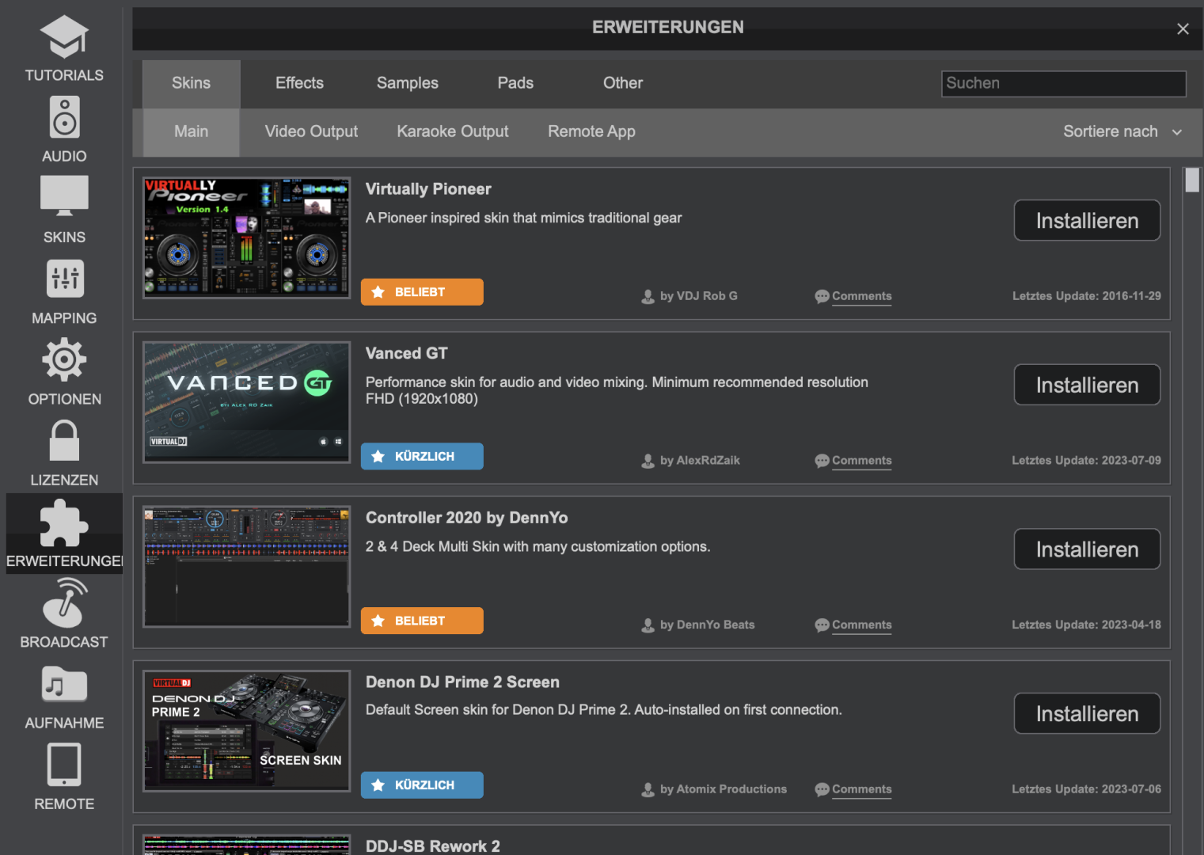Image resolution: width=1204 pixels, height=855 pixels.
Task: Expand the Sortiere nach dropdown
Action: [1122, 131]
